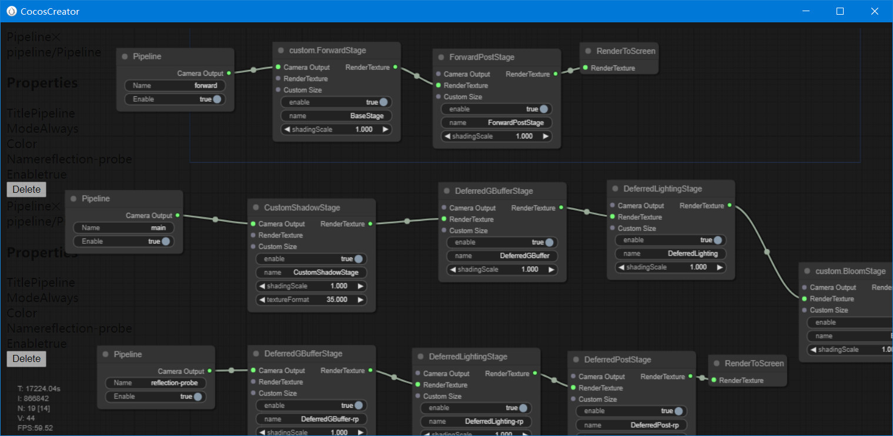The width and height of the screenshot is (893, 436).
Task: Edit the name field showing DeferredGBuffer-rp
Action: [312, 420]
